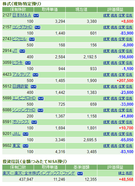This screenshot has height=186, width=135.
Task: Select the mail icon beside オリックス
Action: tap(34, 122)
